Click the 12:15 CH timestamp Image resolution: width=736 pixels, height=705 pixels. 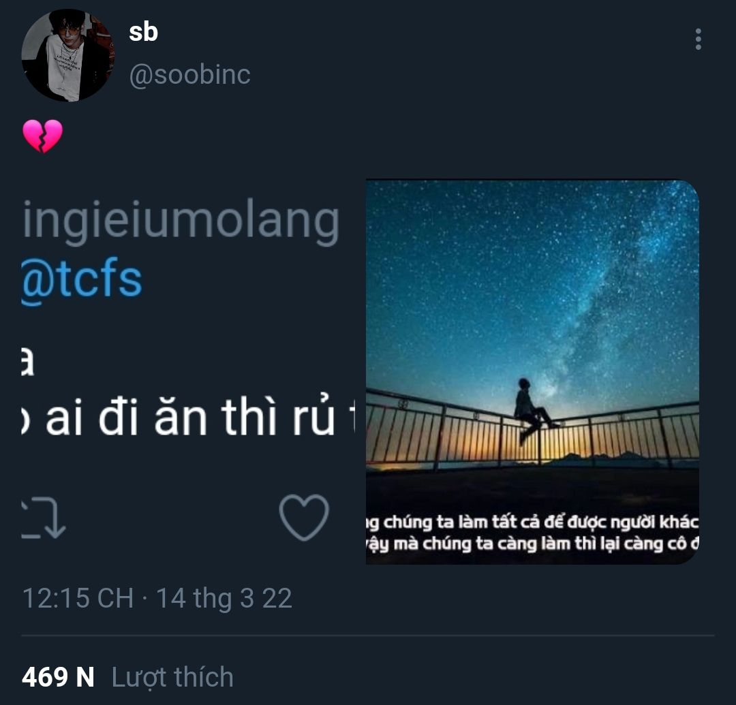[78, 598]
